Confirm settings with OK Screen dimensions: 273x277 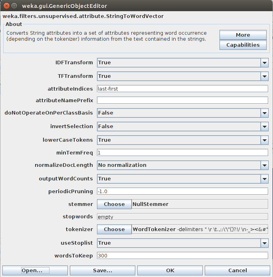tap(170, 271)
